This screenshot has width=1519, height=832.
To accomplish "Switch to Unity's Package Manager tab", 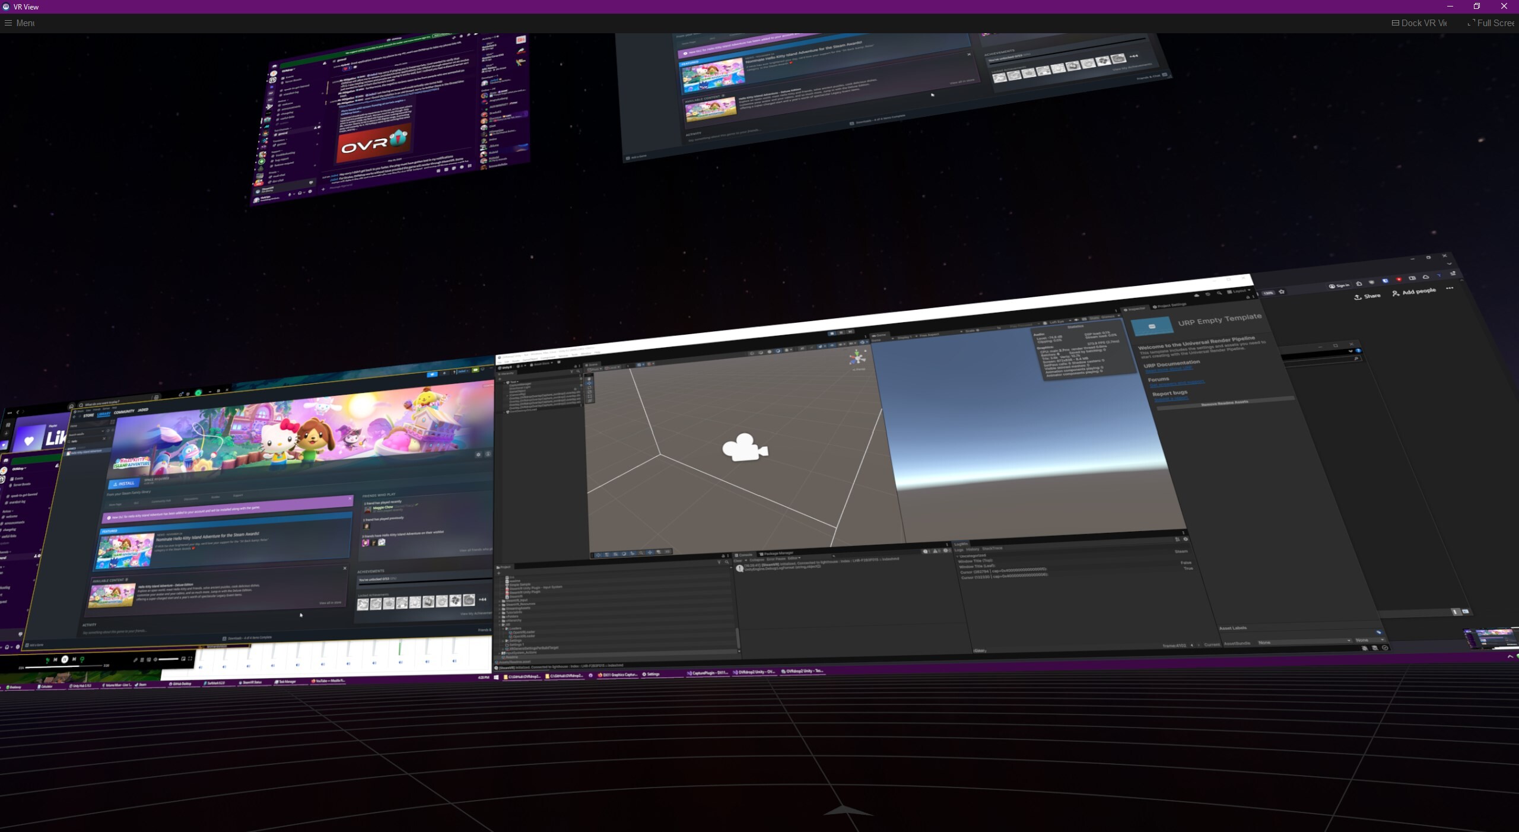I will coord(778,553).
